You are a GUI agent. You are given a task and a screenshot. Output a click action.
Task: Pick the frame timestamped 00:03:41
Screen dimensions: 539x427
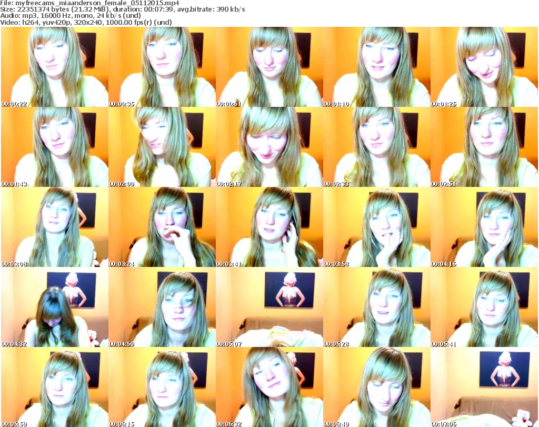pyautogui.click(x=269, y=227)
